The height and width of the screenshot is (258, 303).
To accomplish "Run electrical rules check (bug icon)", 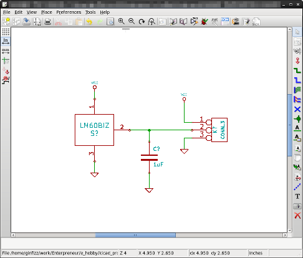I will click(x=204, y=22).
